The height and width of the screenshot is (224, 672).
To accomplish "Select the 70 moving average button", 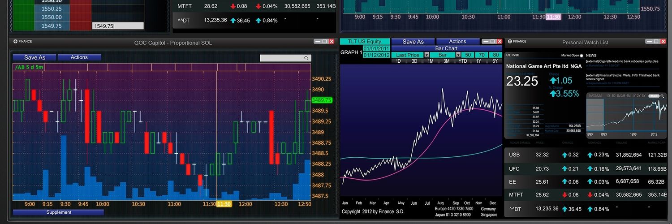I will pos(482,55).
